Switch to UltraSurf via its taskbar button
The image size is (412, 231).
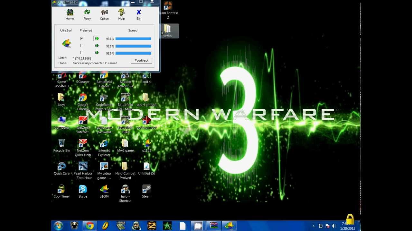pos(229,226)
